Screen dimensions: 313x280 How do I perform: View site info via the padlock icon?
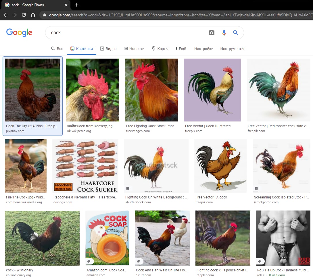click(x=44, y=15)
